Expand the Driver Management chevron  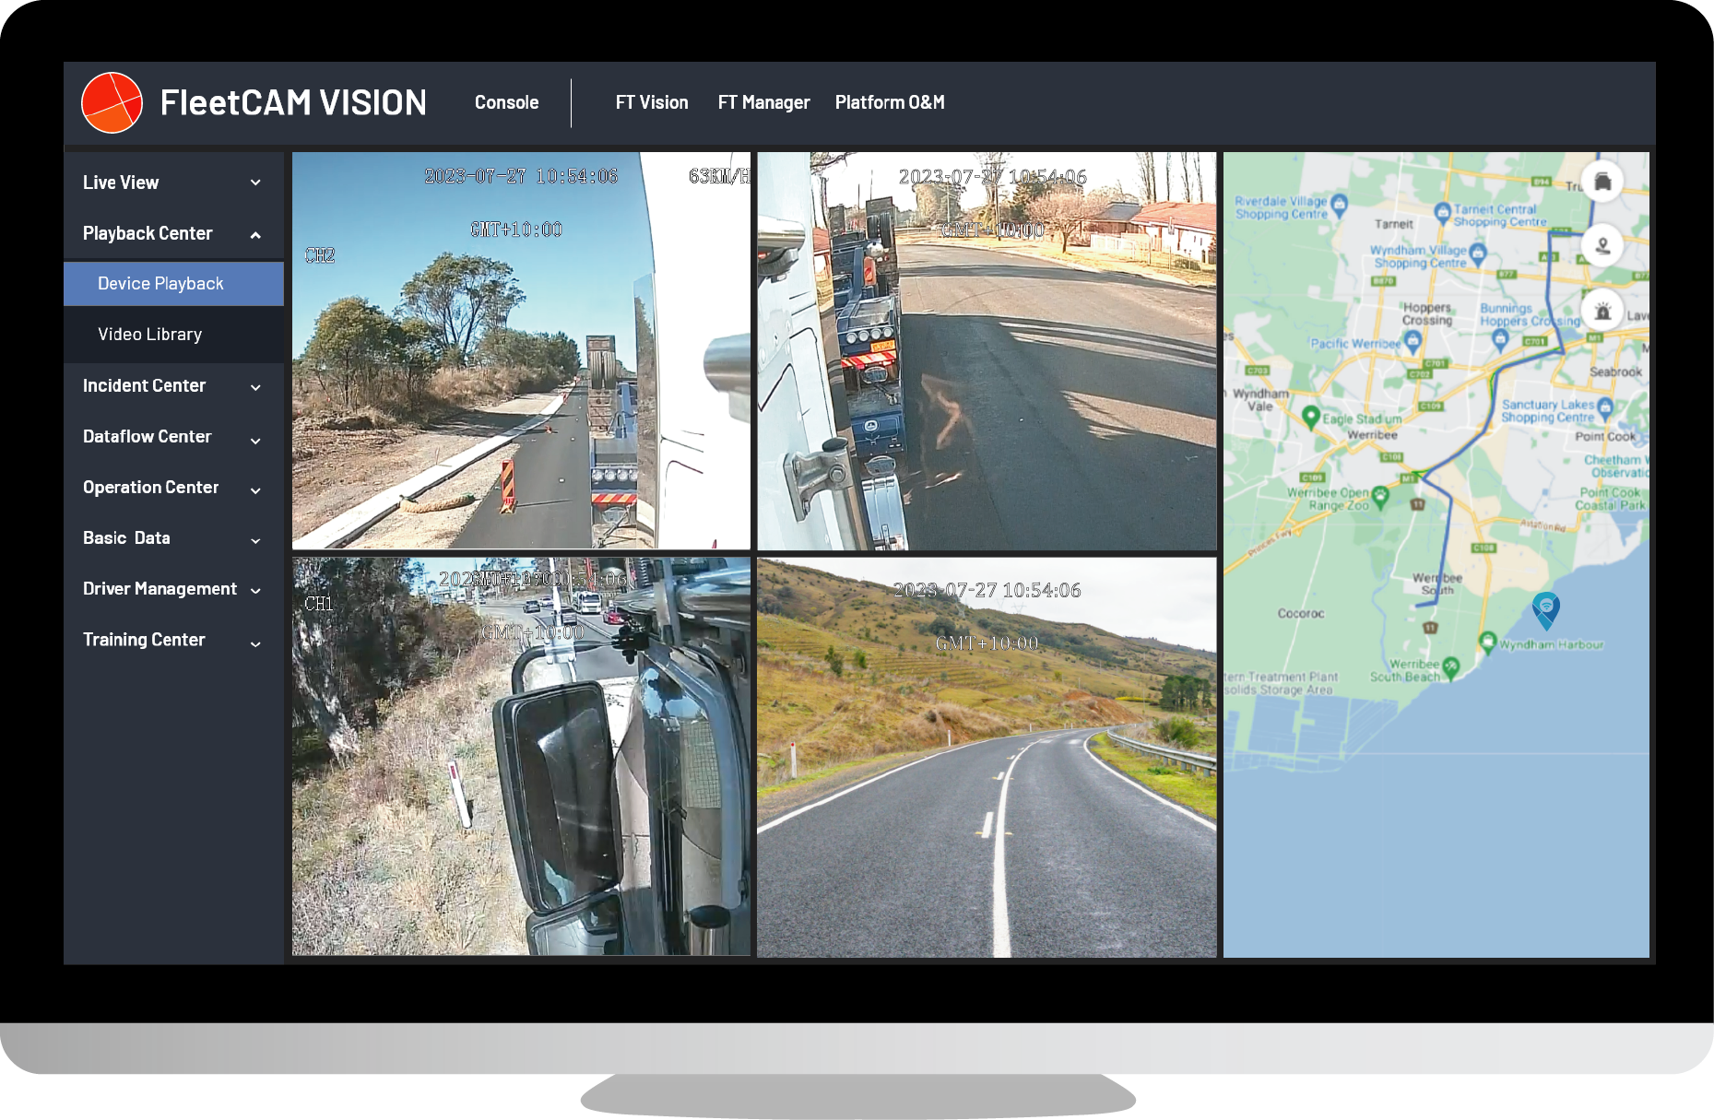coord(255,590)
